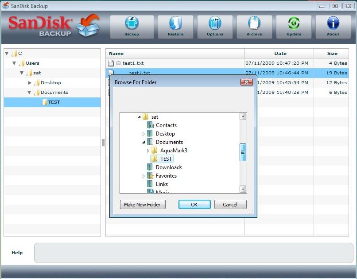Select the highlighted 19 Bytes file row

[x=227, y=73]
